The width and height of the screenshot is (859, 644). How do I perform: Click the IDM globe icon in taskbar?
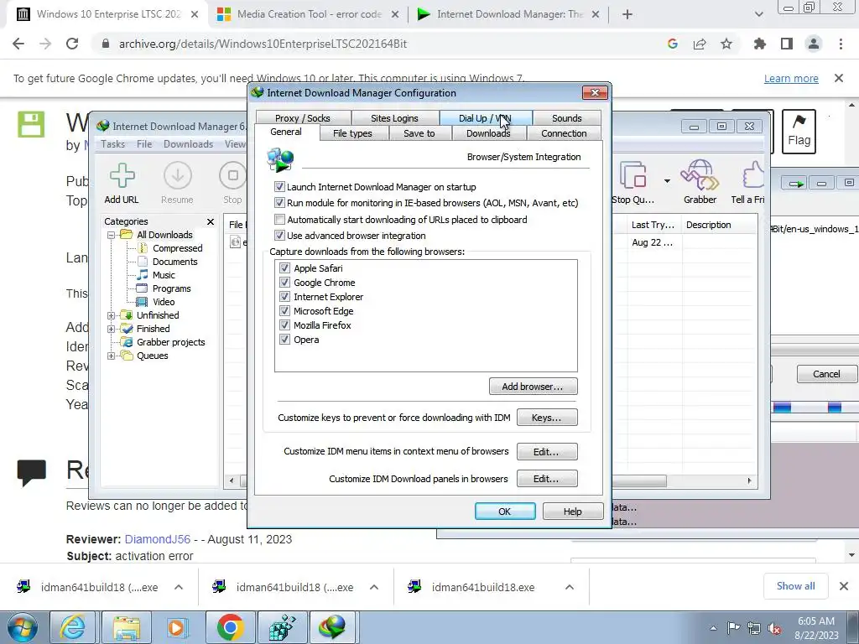(x=332, y=627)
